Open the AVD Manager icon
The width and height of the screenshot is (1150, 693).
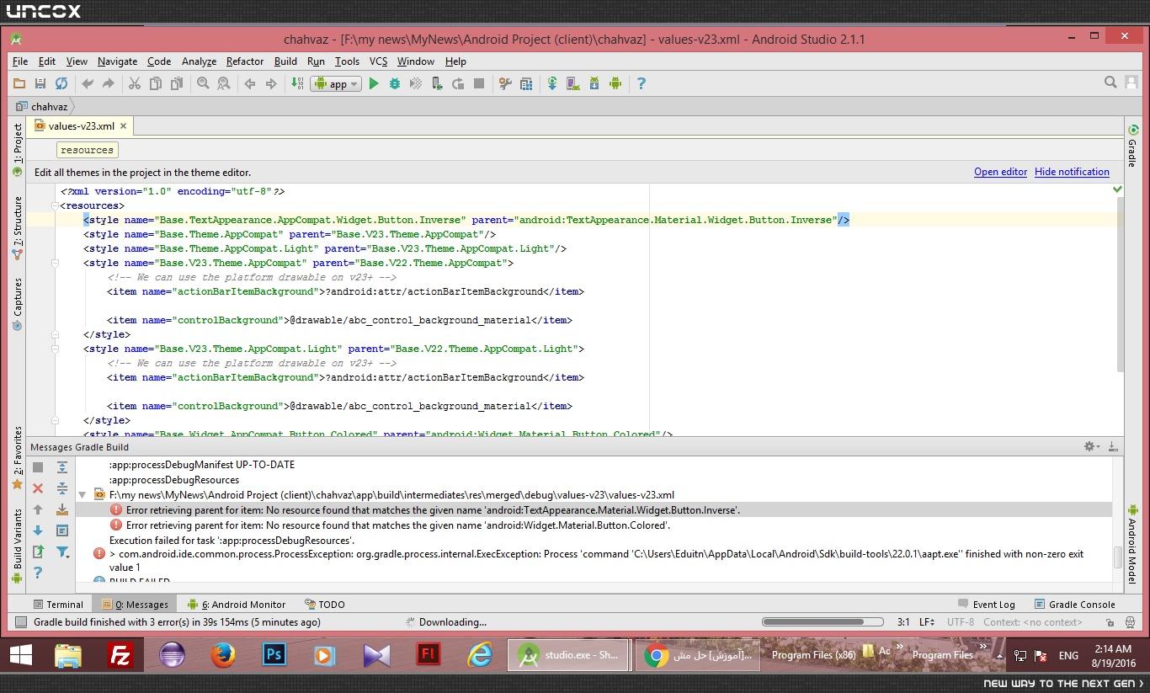point(573,83)
